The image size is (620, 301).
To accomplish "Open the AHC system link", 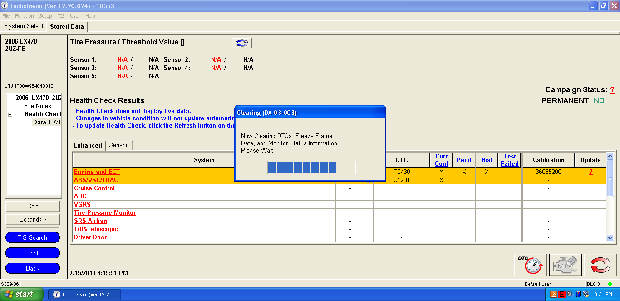I will click(80, 197).
